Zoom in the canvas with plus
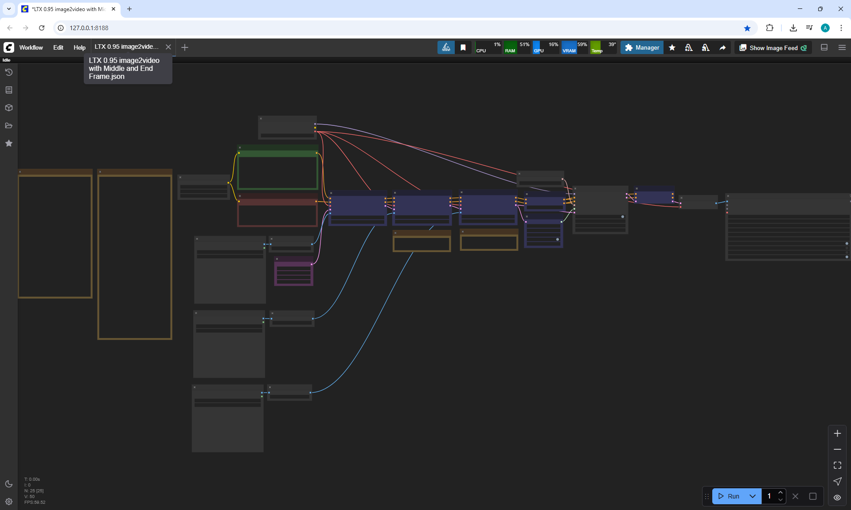Viewport: 851px width, 510px height. pyautogui.click(x=837, y=433)
